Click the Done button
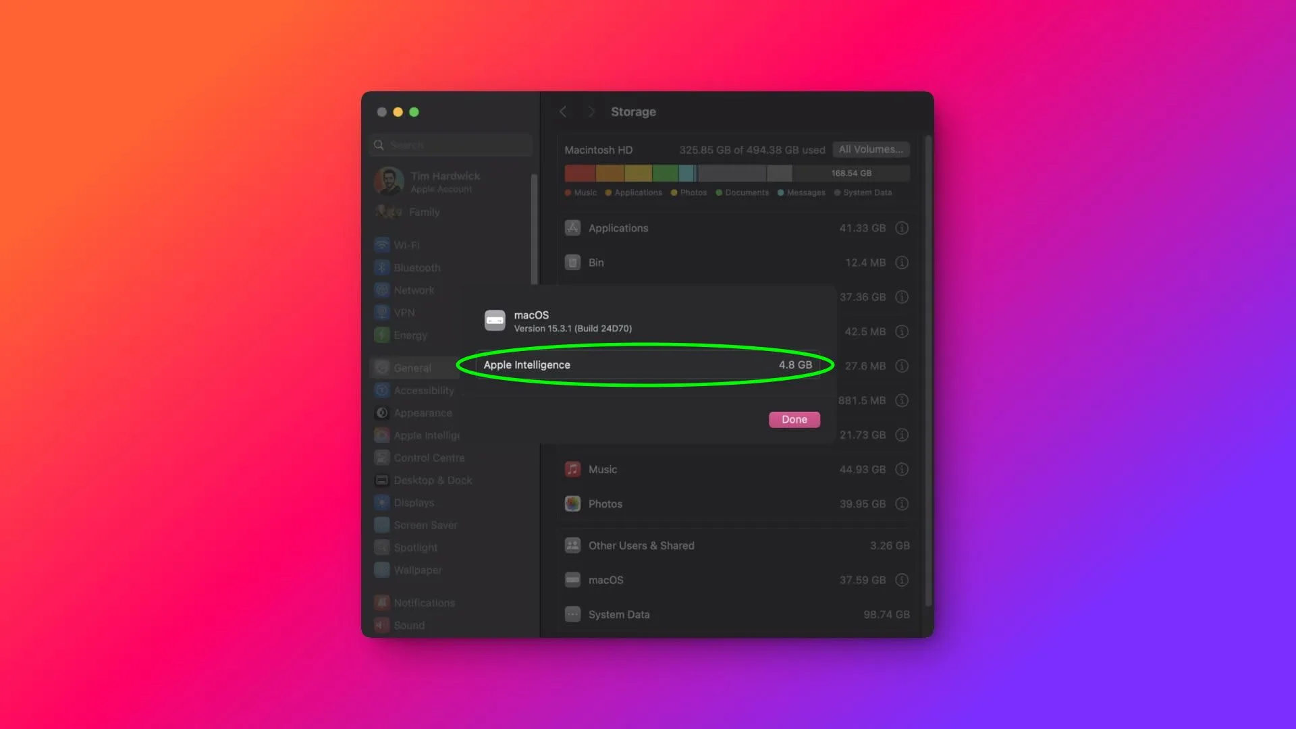Image resolution: width=1296 pixels, height=729 pixels. 794,419
